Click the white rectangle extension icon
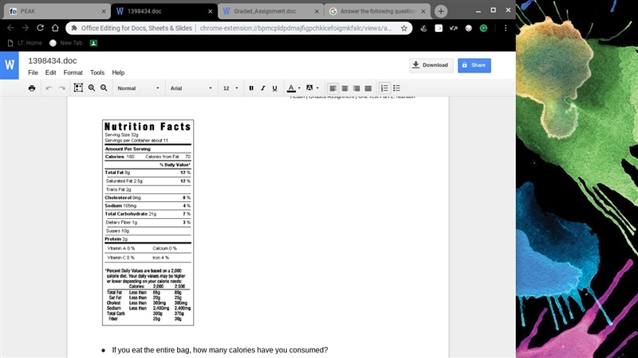 pos(438,28)
